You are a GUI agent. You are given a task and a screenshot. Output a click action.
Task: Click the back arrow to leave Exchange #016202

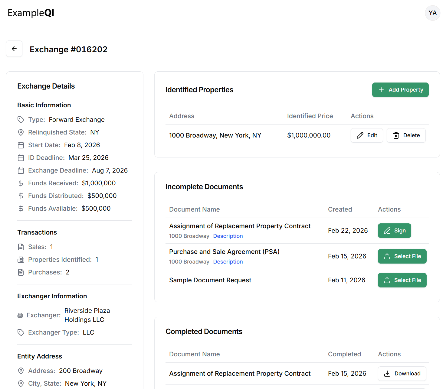click(14, 49)
